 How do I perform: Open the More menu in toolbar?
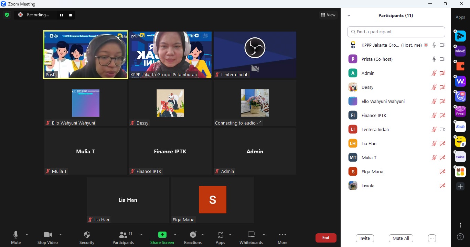[x=282, y=238]
